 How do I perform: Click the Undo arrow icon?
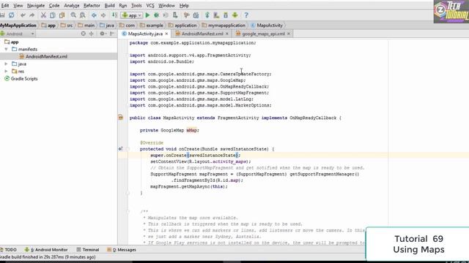[23, 15]
